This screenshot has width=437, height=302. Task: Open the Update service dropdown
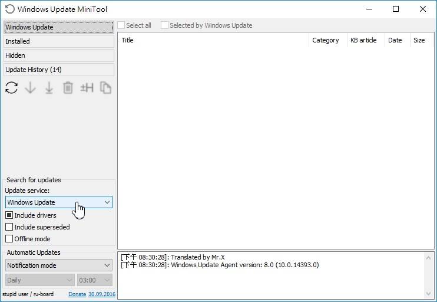pos(59,202)
